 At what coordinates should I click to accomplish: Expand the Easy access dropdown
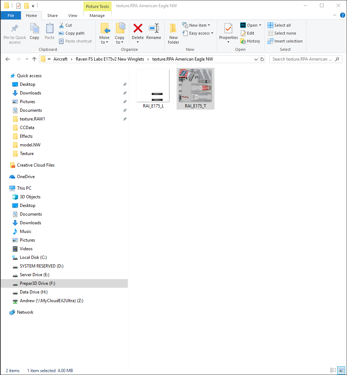point(198,33)
